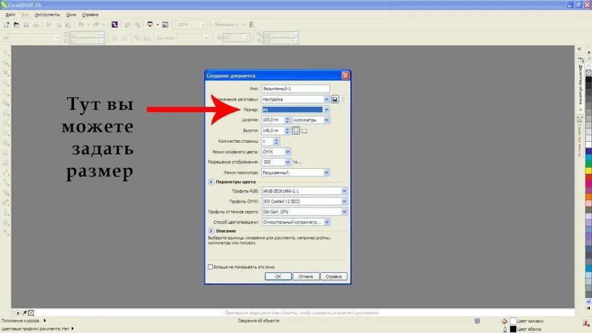Image resolution: width=592 pixels, height=333 pixels.
Task: Open the preview mode dropdown 'Расширенный'
Action: coord(326,172)
